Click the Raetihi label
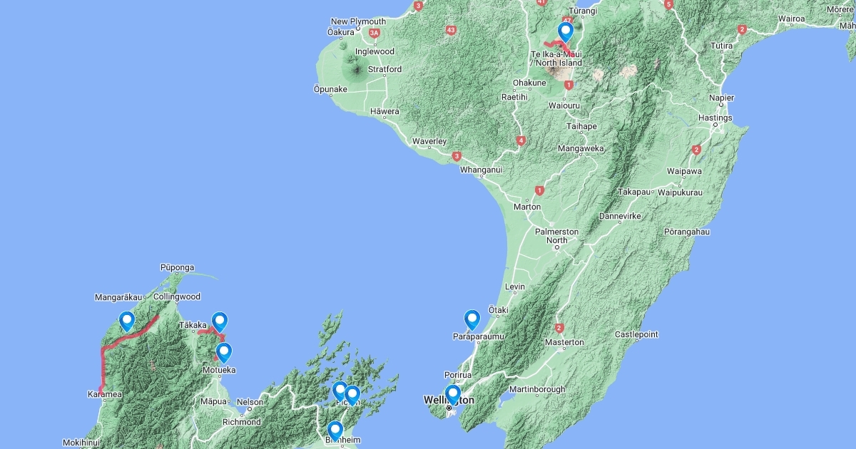This screenshot has height=449, width=856. [x=514, y=97]
